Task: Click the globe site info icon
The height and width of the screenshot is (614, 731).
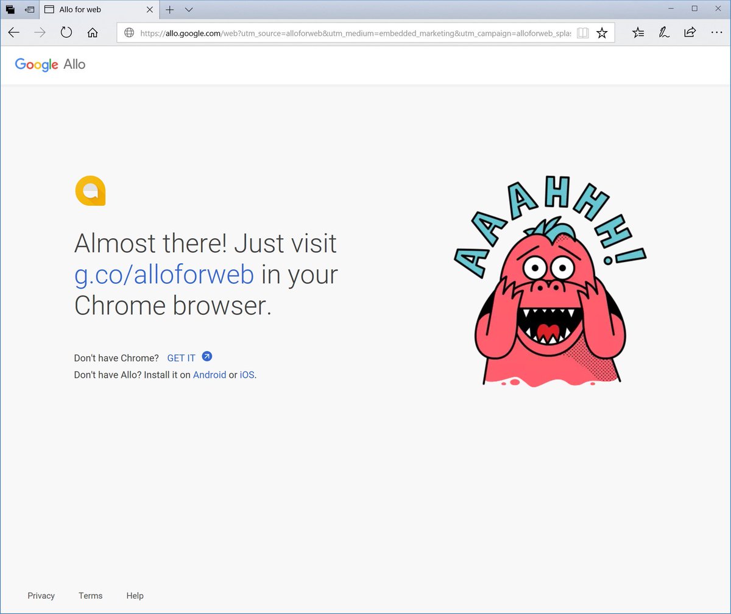Action: point(129,33)
